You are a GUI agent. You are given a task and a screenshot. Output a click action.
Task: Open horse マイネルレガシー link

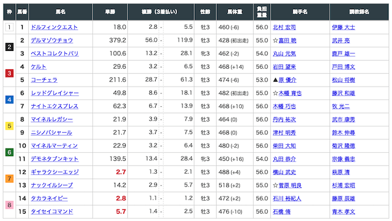51,119
